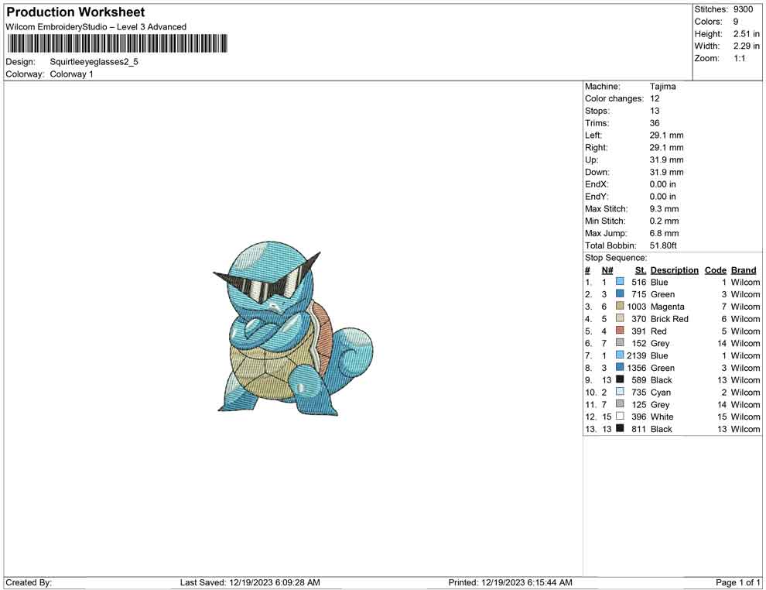This screenshot has width=766, height=590.
Task: Click the 'Magenta' description text
Action: 667,307
